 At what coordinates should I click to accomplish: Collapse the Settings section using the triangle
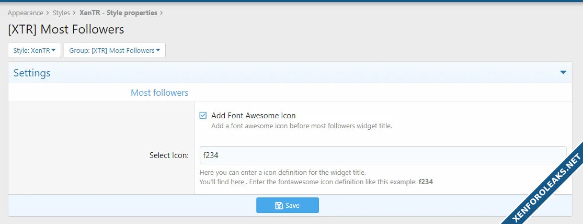pyautogui.click(x=563, y=73)
